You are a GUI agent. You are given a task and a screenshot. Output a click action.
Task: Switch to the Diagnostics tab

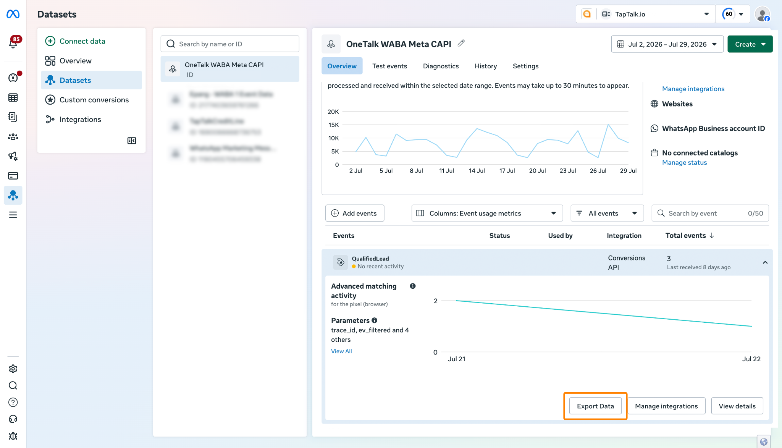[x=441, y=66]
